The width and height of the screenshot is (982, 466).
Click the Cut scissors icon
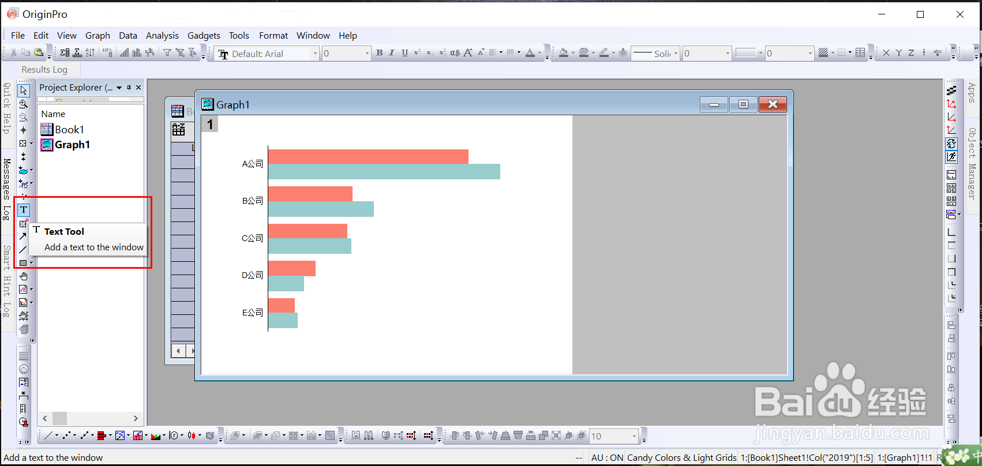13,53
